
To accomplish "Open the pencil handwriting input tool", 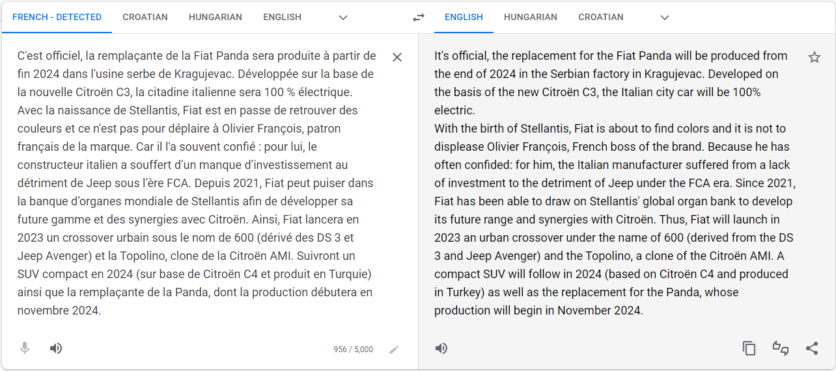I will click(x=394, y=350).
